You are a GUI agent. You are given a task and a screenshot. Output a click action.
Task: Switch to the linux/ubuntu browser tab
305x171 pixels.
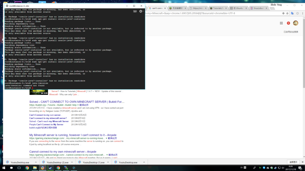(x=258, y=8)
